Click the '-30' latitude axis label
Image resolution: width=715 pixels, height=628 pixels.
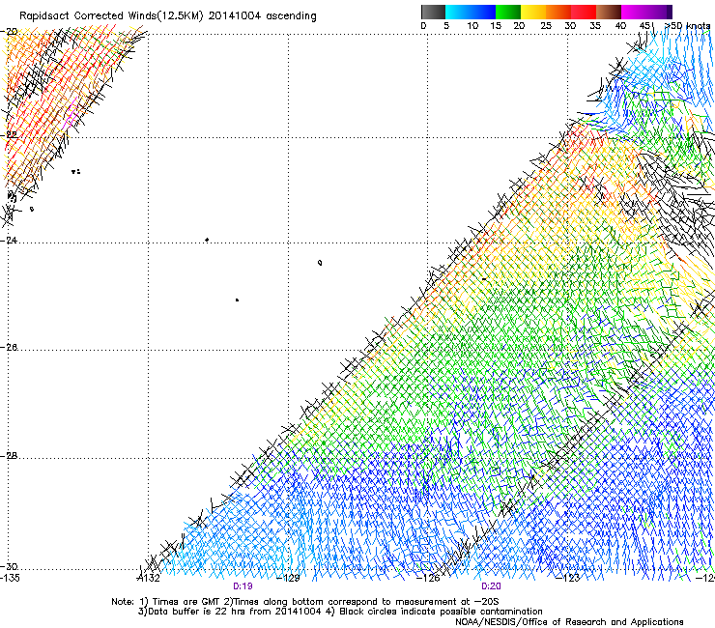coord(10,566)
